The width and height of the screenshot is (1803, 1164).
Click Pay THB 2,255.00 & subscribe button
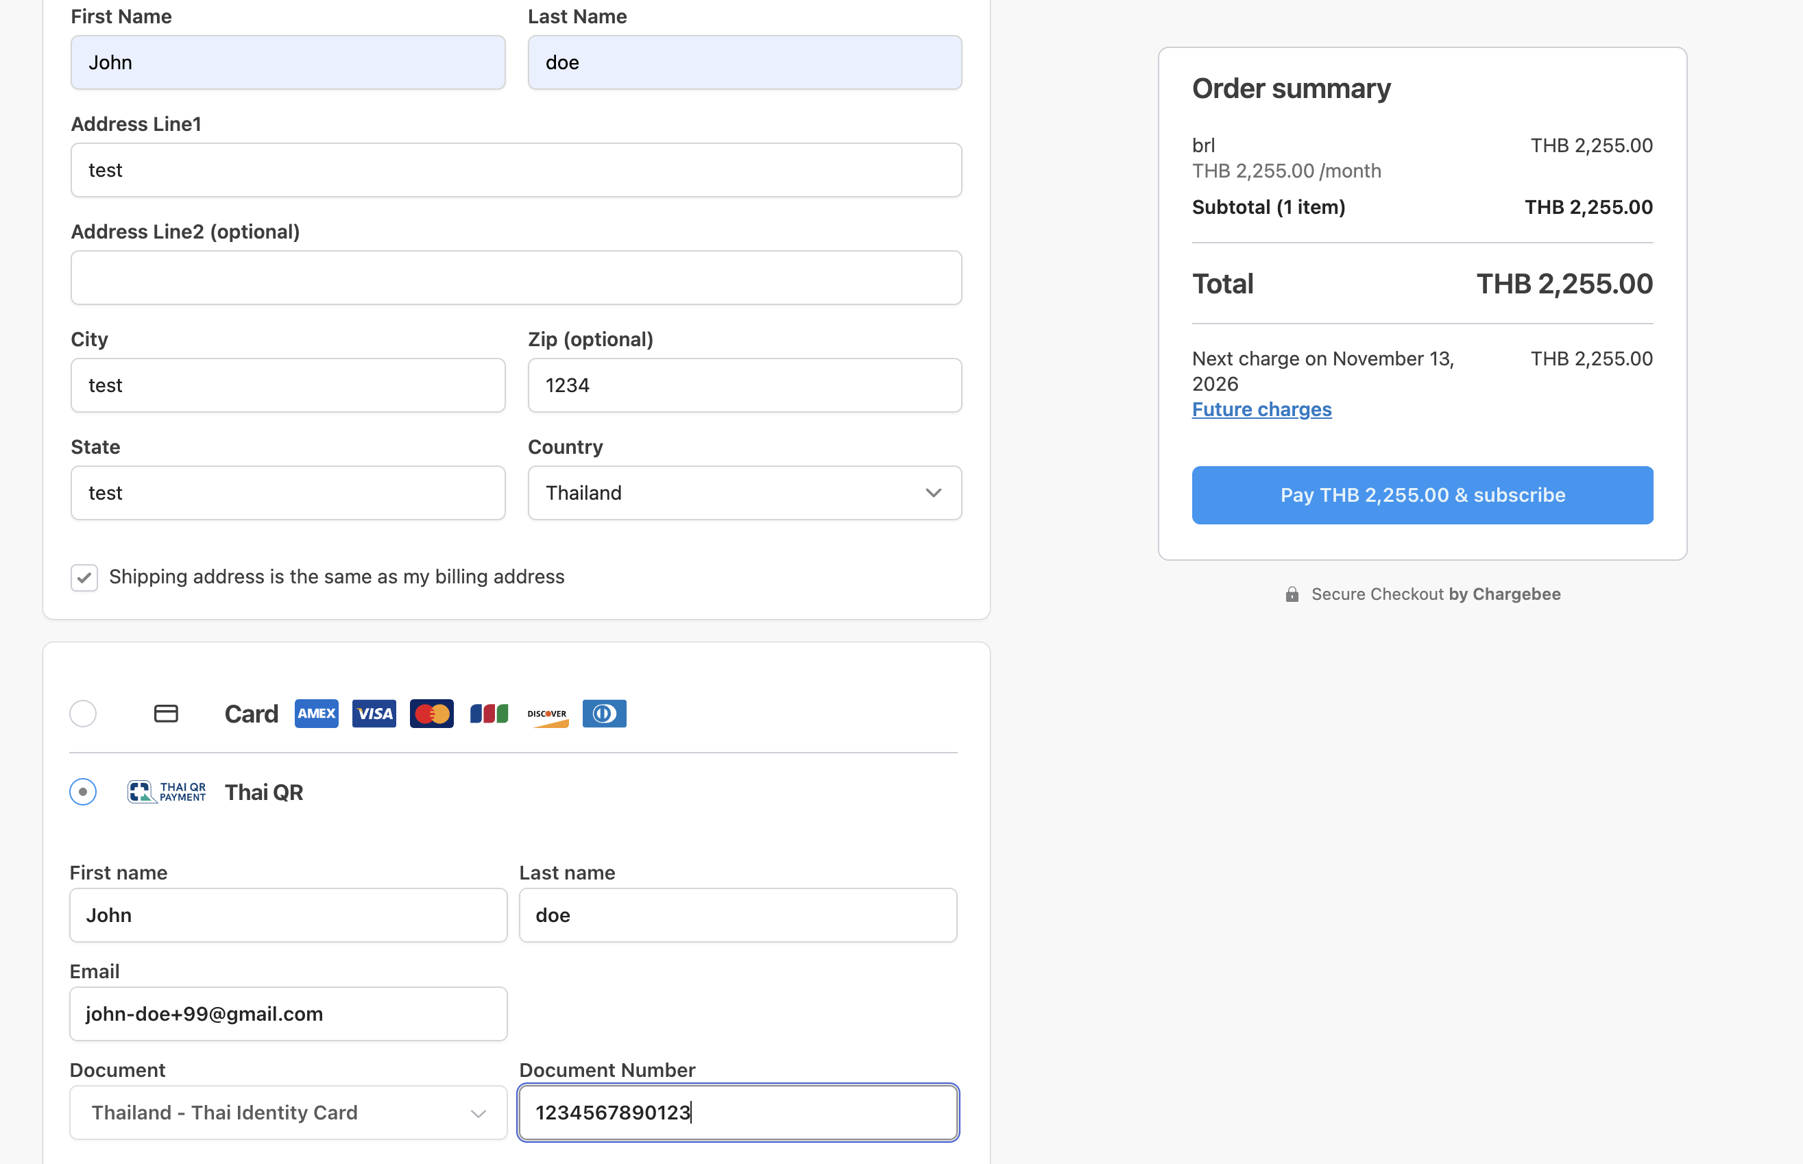tap(1422, 495)
